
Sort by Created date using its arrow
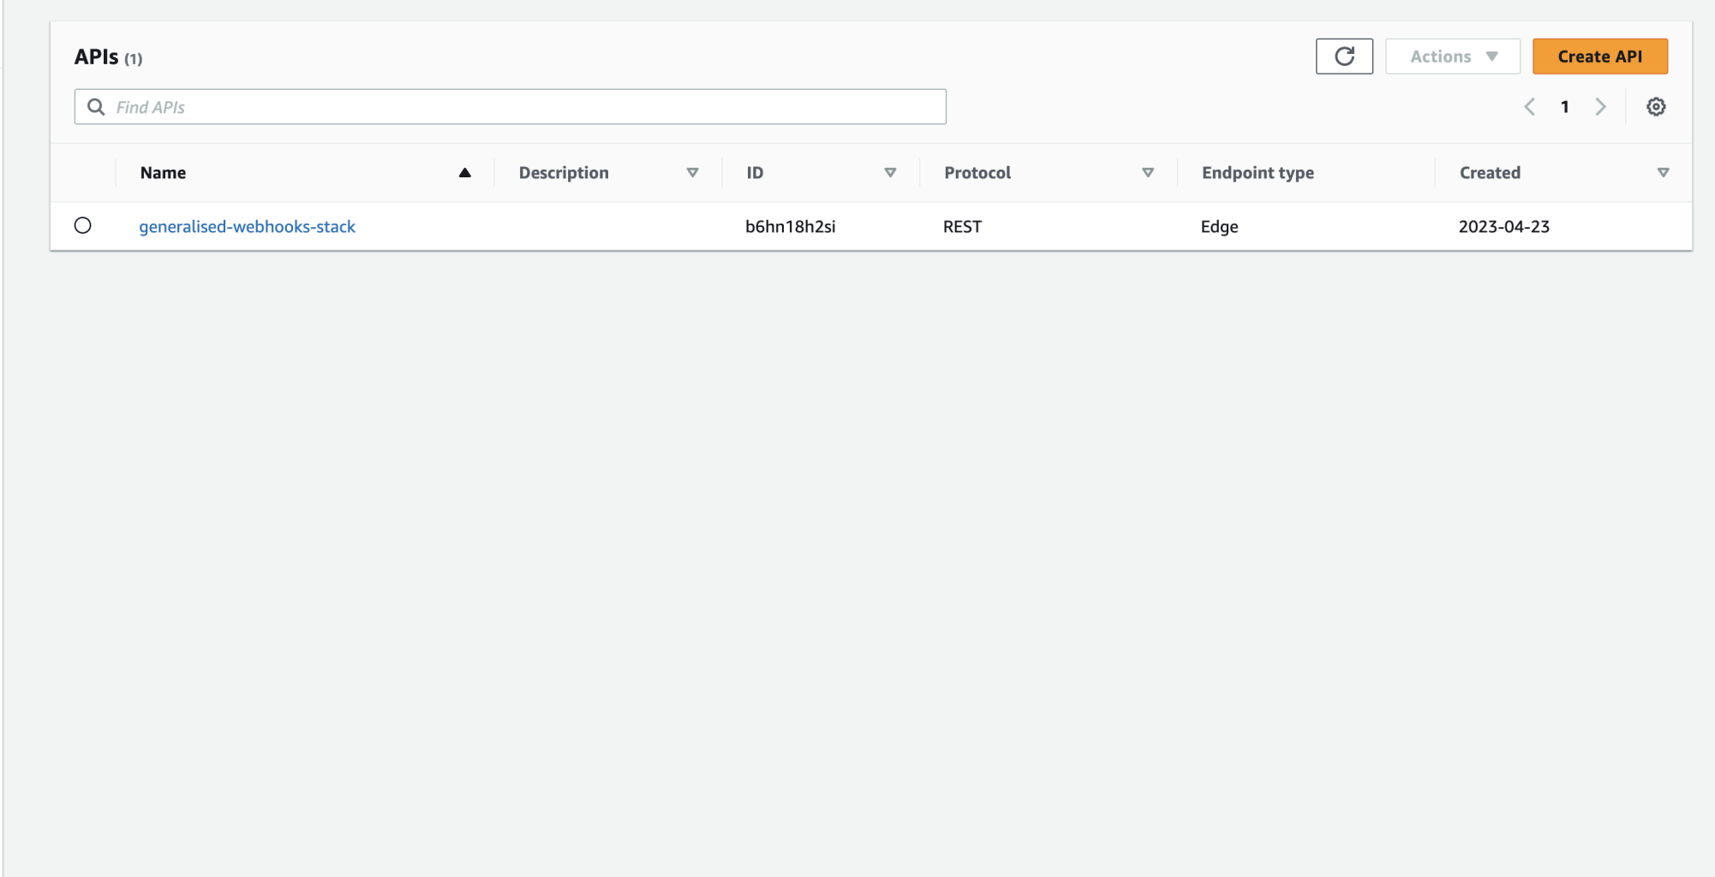point(1663,173)
